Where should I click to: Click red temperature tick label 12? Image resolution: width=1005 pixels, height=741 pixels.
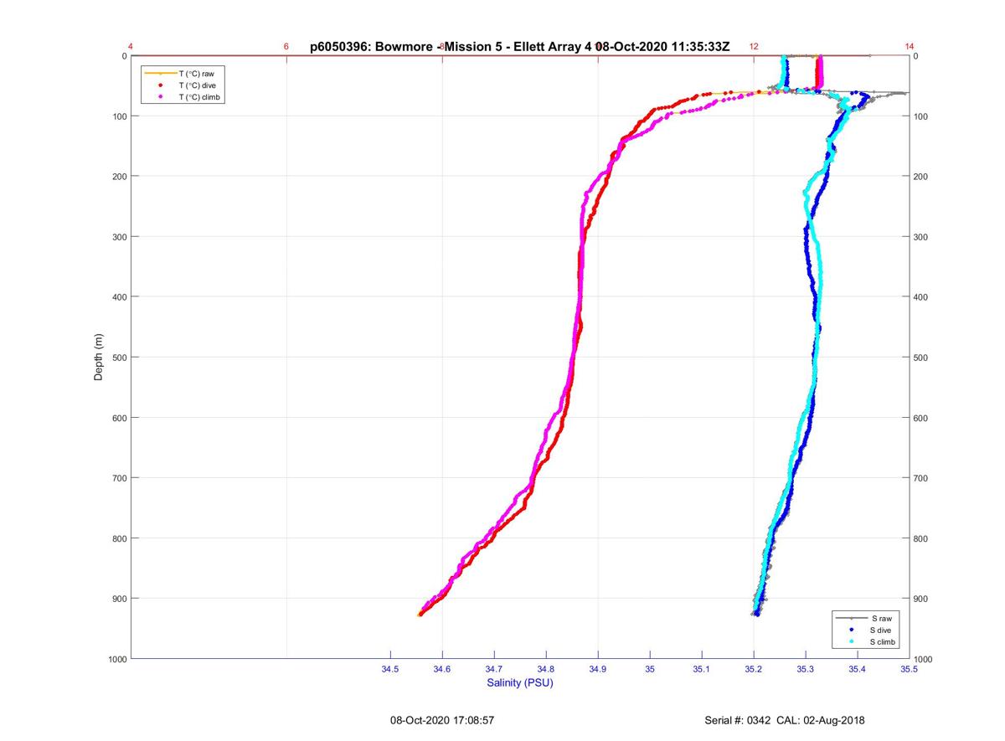(754, 47)
